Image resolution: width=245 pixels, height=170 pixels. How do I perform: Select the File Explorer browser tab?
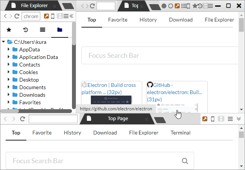33,6
